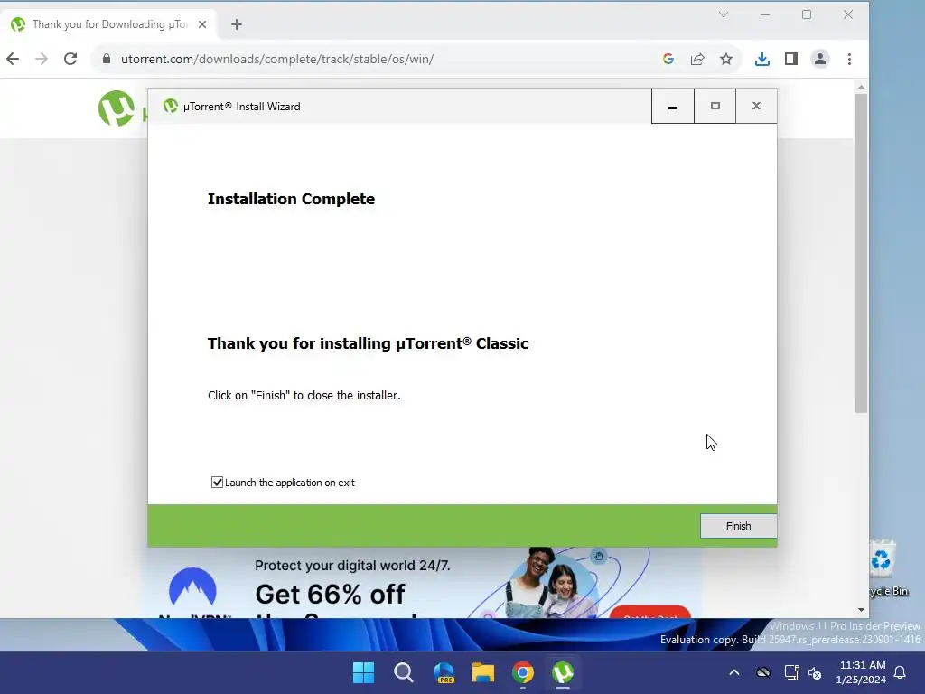The image size is (925, 694).
Task: Open a new Chrome tab
Action: point(237,24)
